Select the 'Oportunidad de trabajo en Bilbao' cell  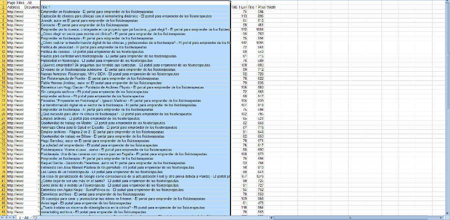[x=135, y=136]
